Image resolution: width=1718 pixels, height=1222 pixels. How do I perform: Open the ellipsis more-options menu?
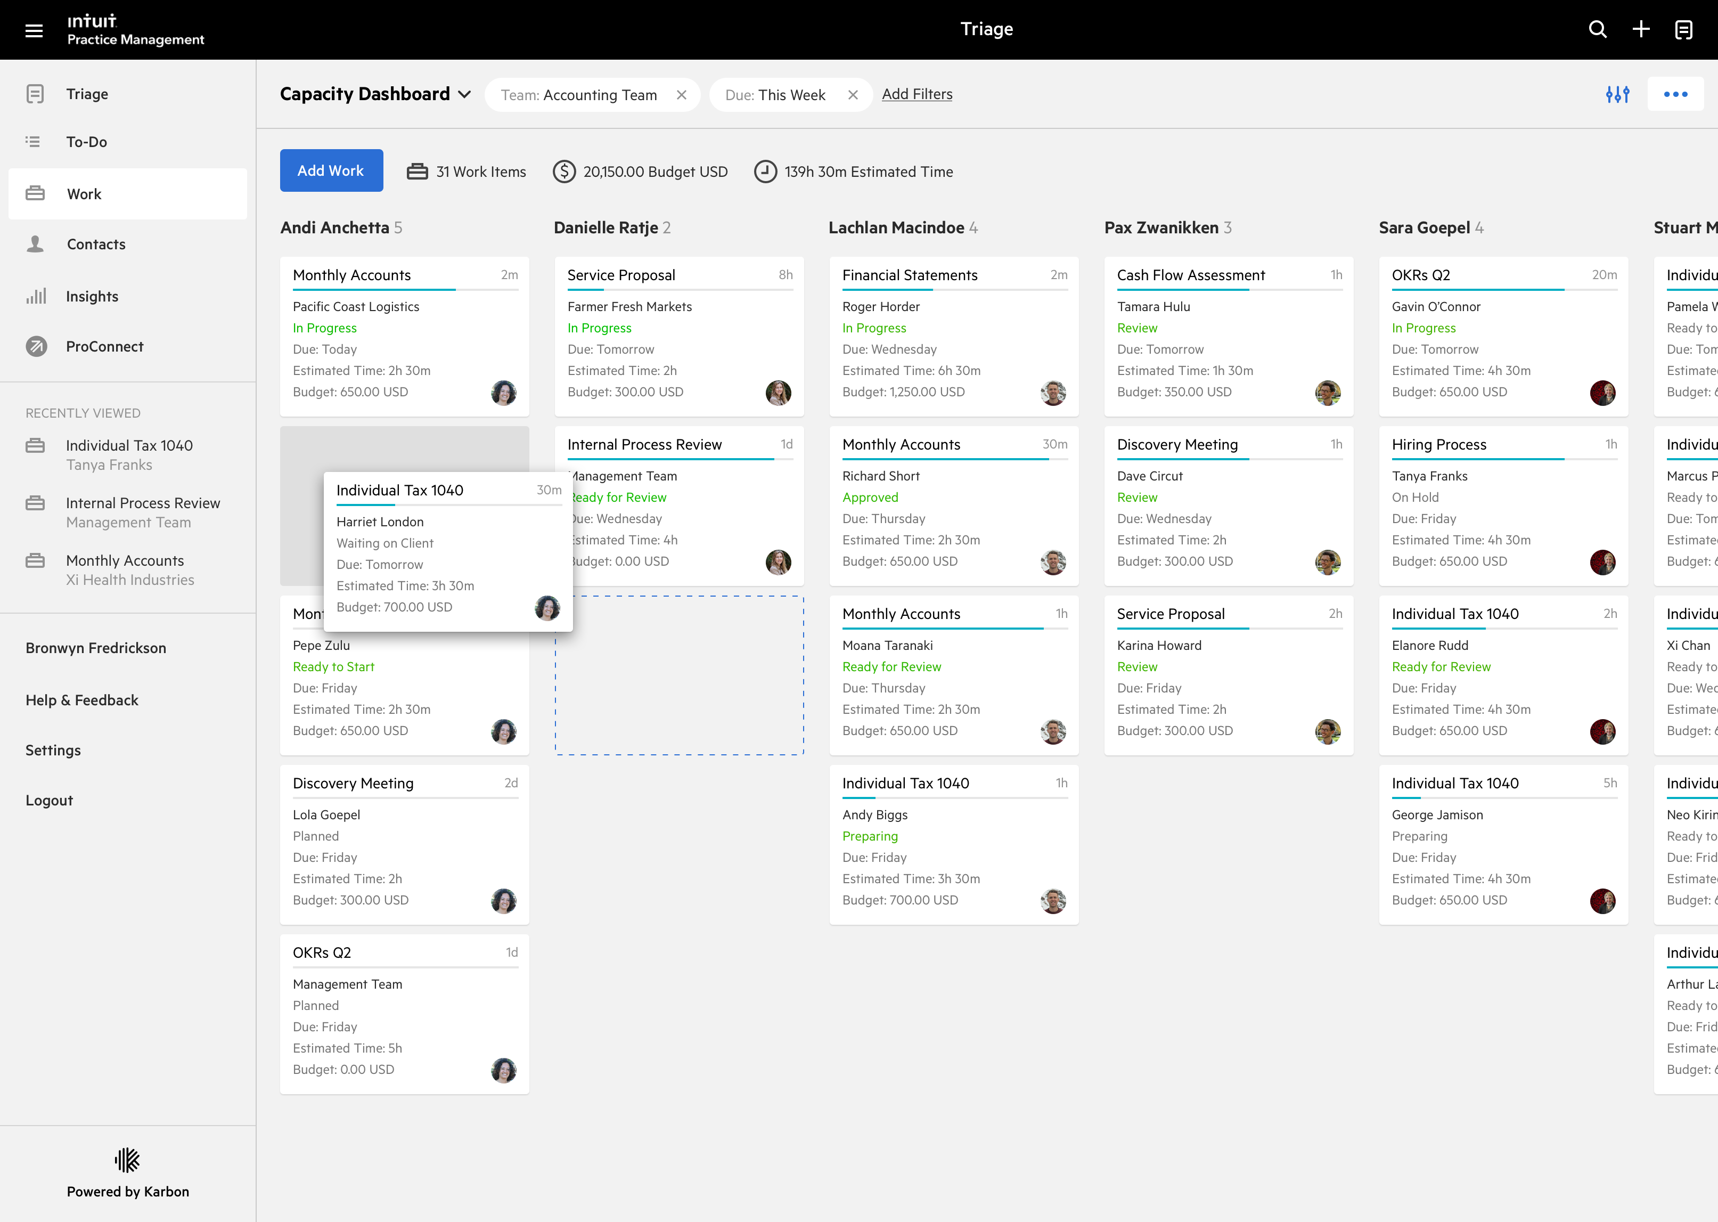(x=1676, y=93)
